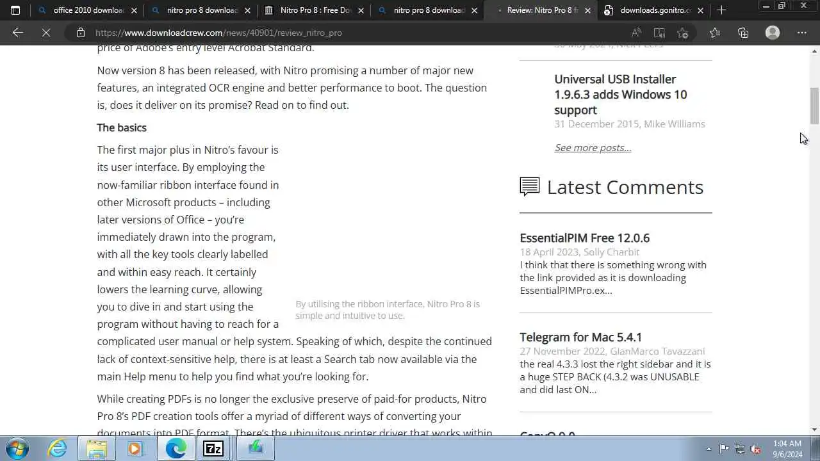Screen dimensions: 820x461
Task: Open Universal USB Installer 1.9.6.3 article
Action: (620, 94)
